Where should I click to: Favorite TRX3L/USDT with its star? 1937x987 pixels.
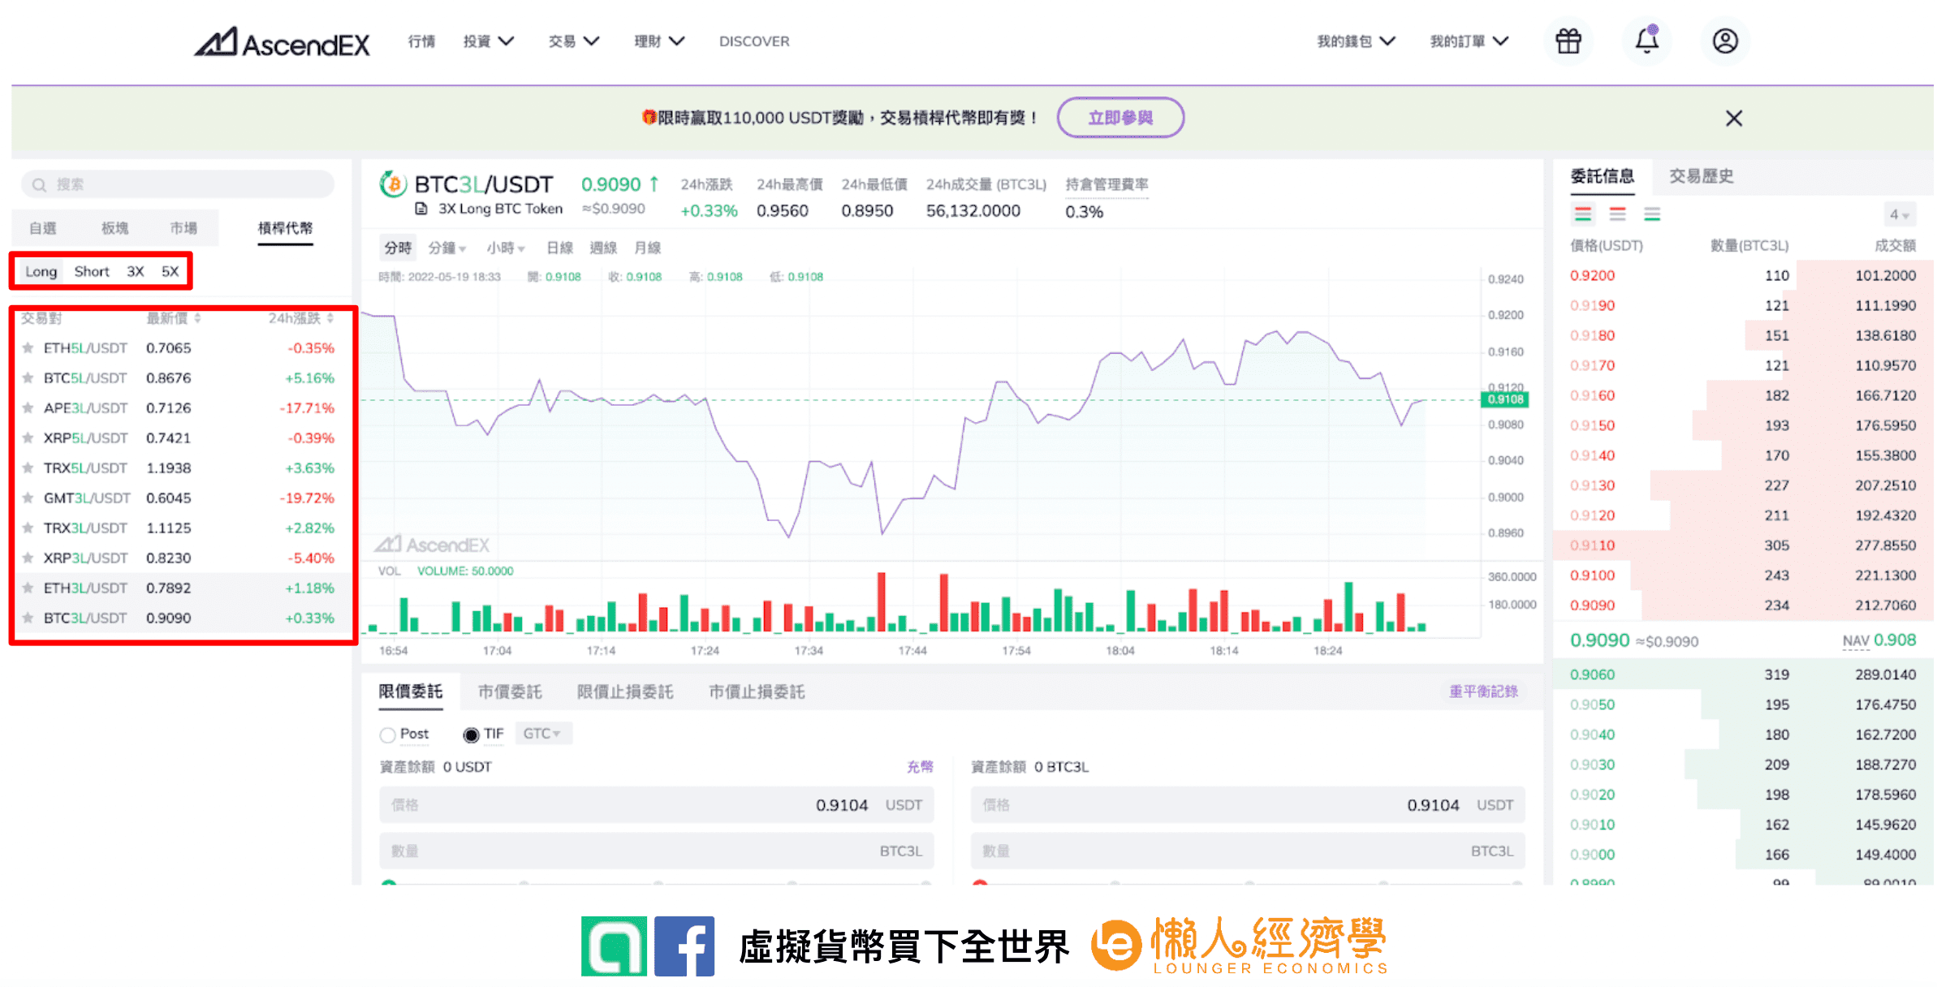point(28,528)
